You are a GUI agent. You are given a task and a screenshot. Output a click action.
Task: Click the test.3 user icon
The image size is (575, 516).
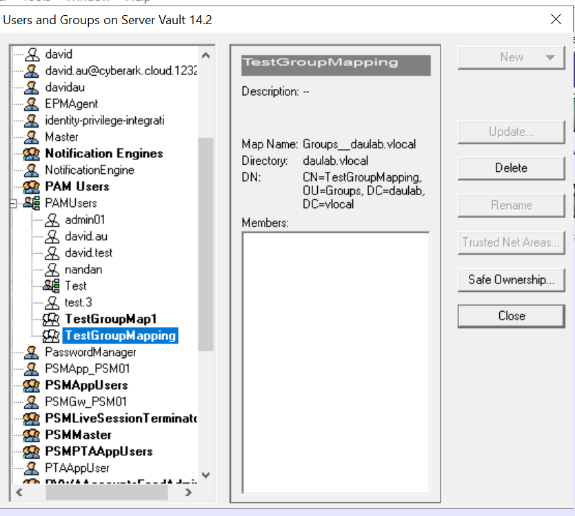[52, 302]
